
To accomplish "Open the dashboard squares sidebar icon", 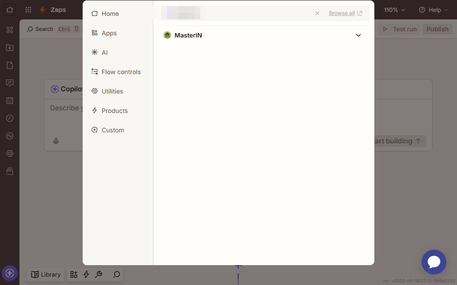I will (10, 30).
